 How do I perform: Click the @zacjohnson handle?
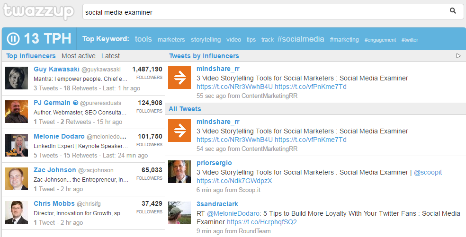tap(96, 170)
